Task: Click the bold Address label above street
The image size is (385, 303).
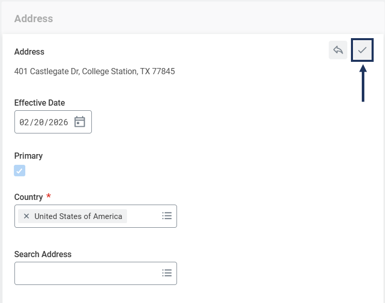Action: (x=29, y=52)
